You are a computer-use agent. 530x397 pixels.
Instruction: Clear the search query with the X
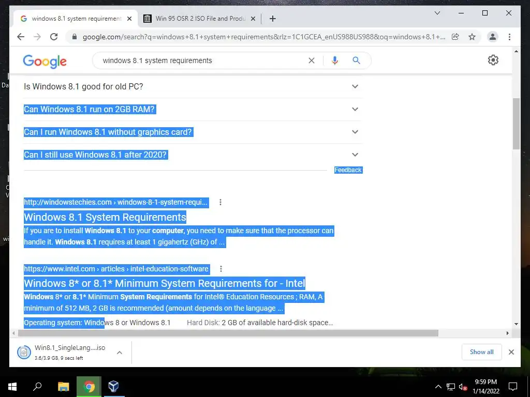coord(311,60)
